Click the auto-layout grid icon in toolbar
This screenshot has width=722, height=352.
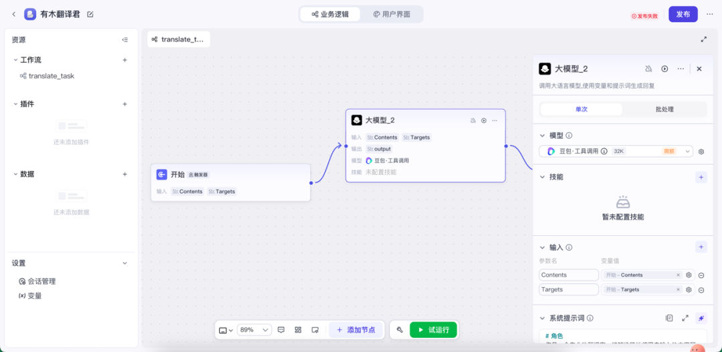coord(298,330)
